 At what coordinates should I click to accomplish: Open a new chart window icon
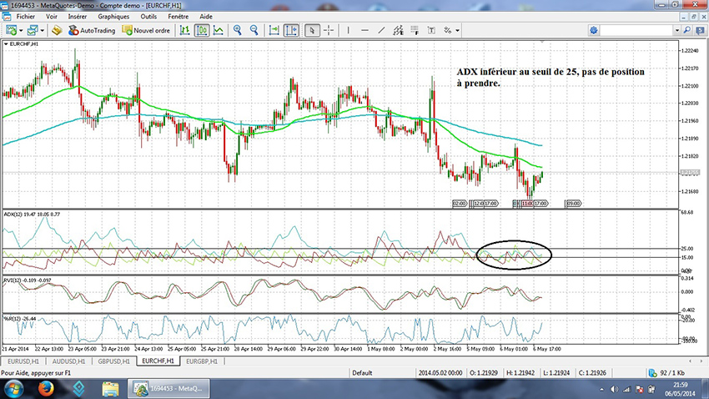pos(12,30)
